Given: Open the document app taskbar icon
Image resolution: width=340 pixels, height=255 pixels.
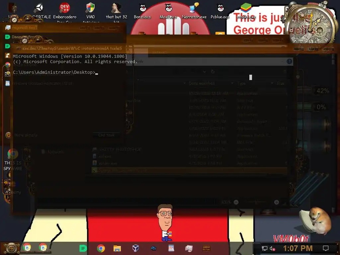Looking at the screenshot, I should pos(171,248).
